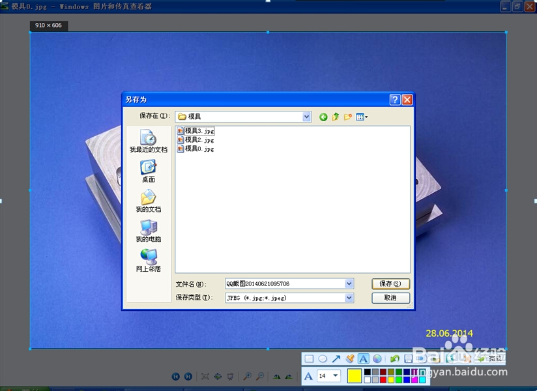The width and height of the screenshot is (537, 391).
Task: Activate the brush annotation tool
Action: click(349, 358)
